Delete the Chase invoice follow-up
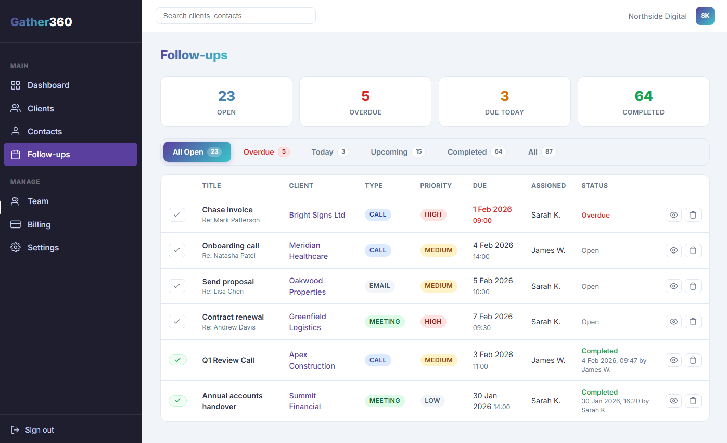This screenshot has width=727, height=443. click(x=693, y=214)
